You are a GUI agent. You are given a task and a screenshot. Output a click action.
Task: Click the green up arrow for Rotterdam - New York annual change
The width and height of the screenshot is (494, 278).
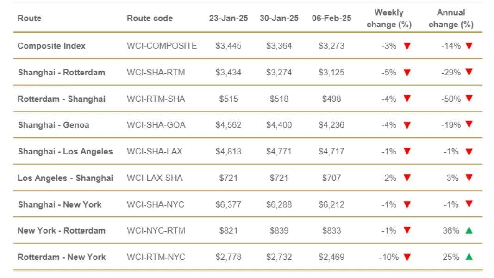469,257
